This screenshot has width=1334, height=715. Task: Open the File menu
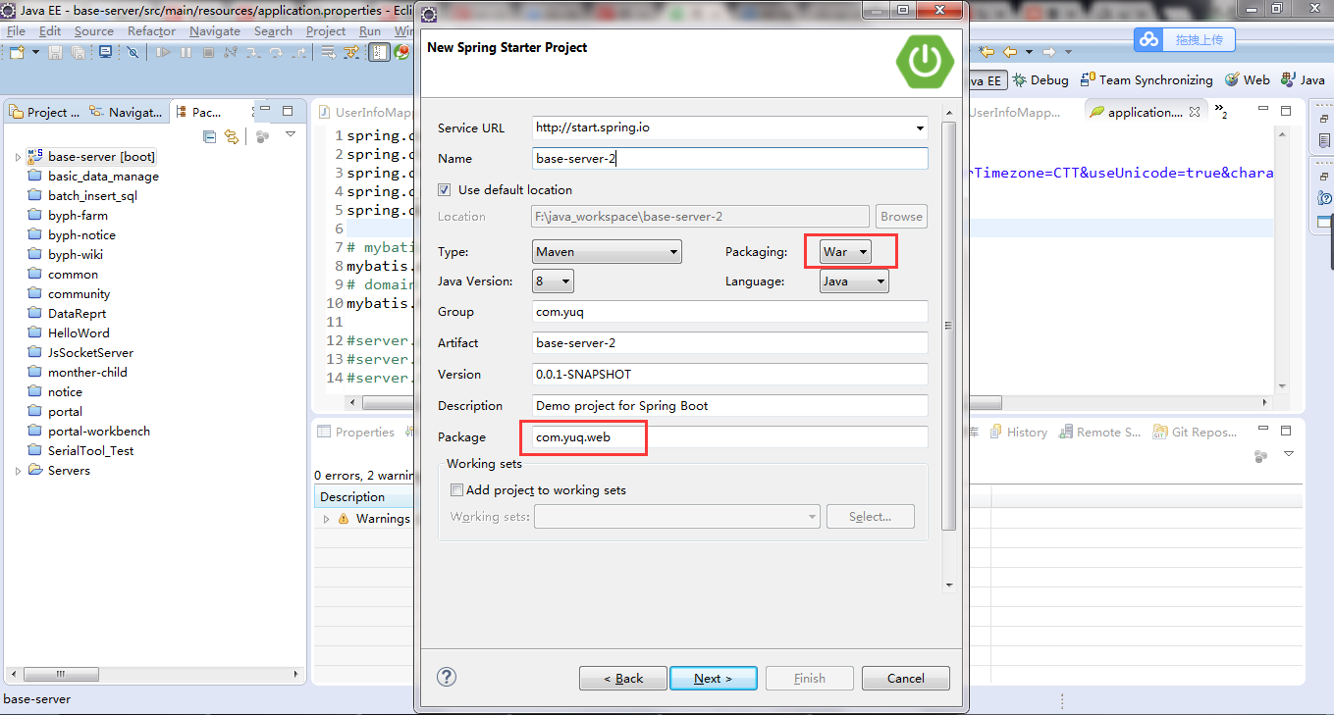(x=16, y=30)
